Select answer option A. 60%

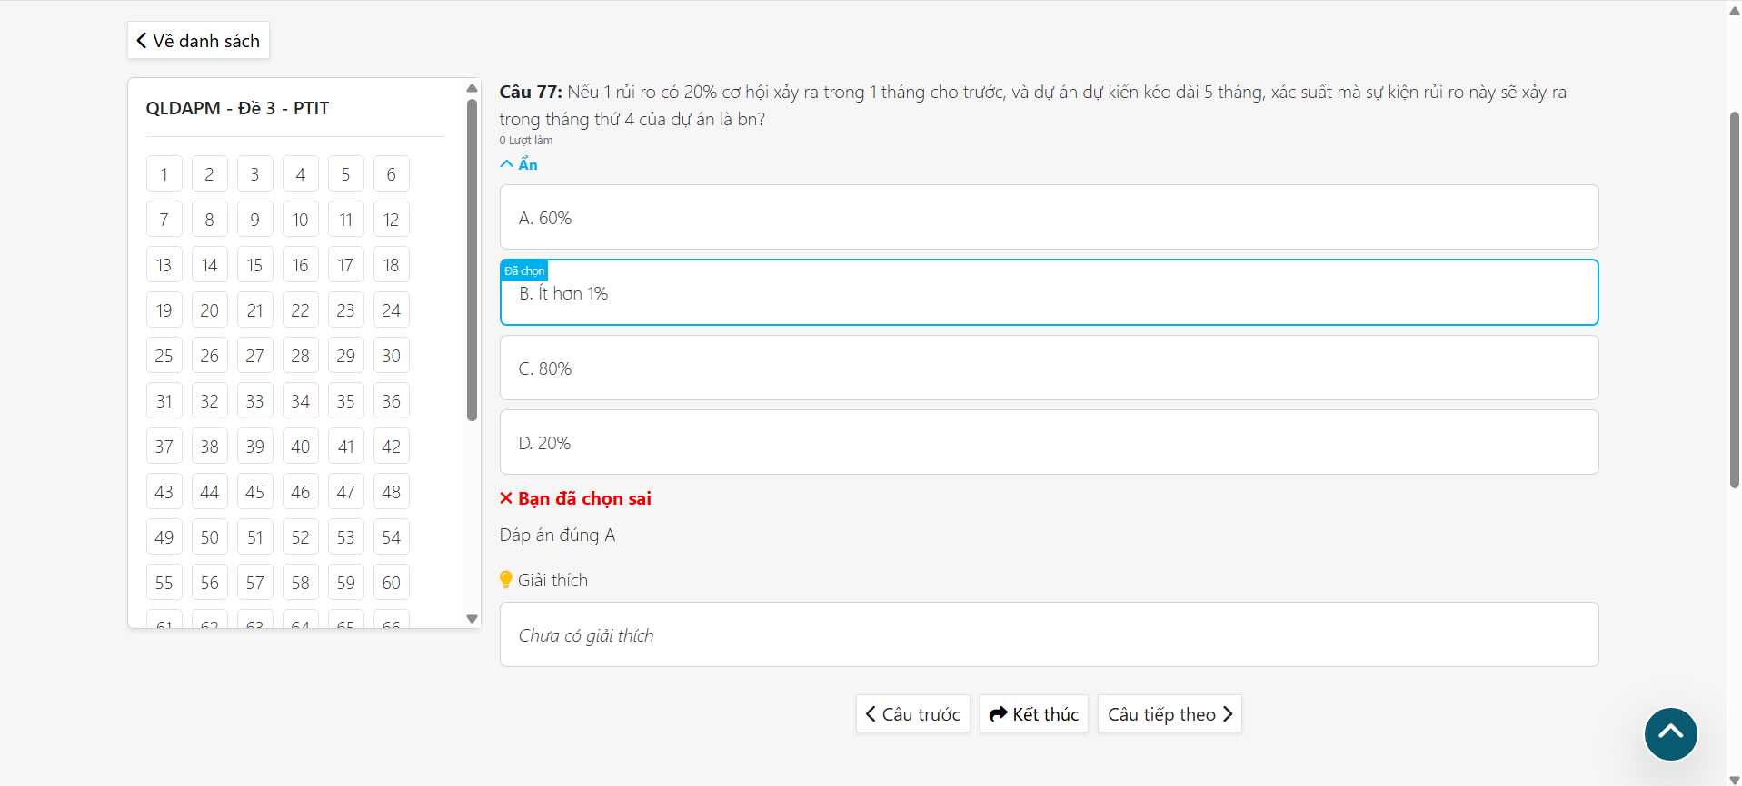coord(1048,218)
